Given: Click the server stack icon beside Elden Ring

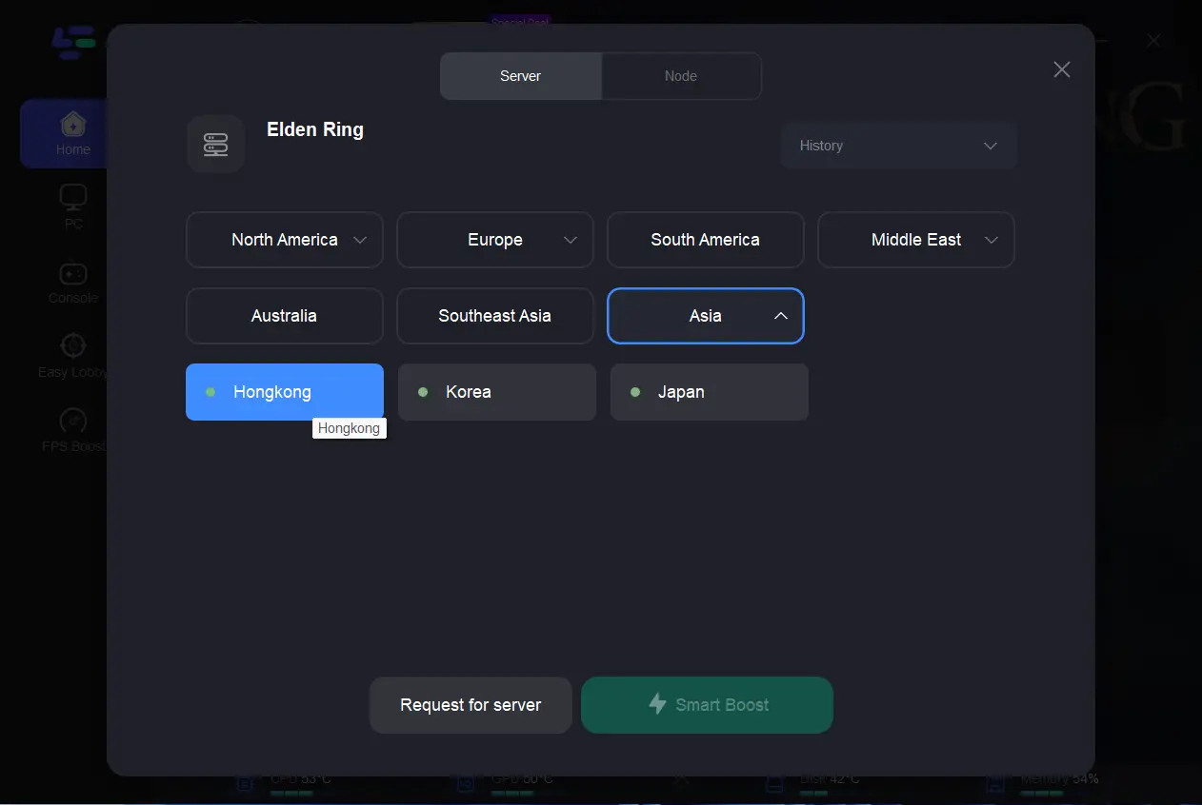Looking at the screenshot, I should [x=215, y=145].
